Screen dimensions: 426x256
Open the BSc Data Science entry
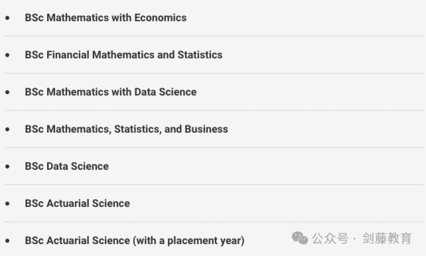coord(67,166)
